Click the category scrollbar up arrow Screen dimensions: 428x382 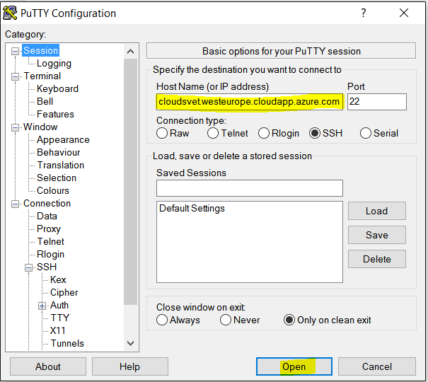pyautogui.click(x=130, y=52)
